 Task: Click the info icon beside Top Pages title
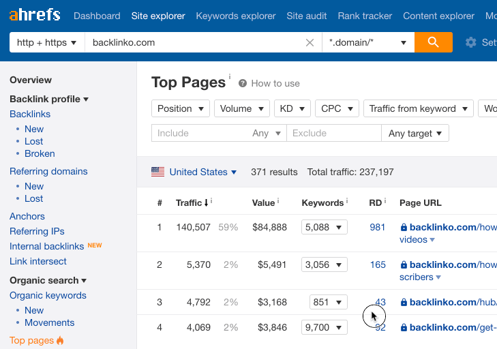(x=230, y=76)
